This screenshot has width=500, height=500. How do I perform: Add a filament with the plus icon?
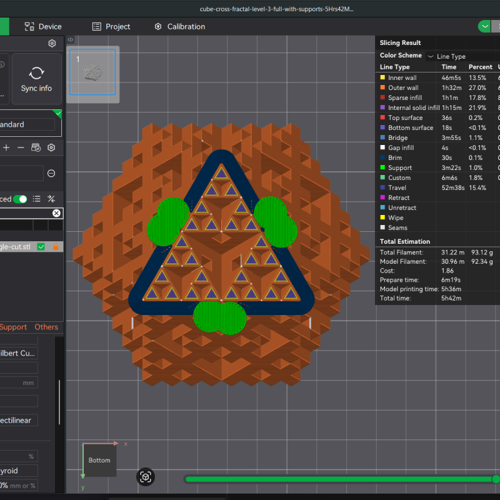click(x=6, y=147)
